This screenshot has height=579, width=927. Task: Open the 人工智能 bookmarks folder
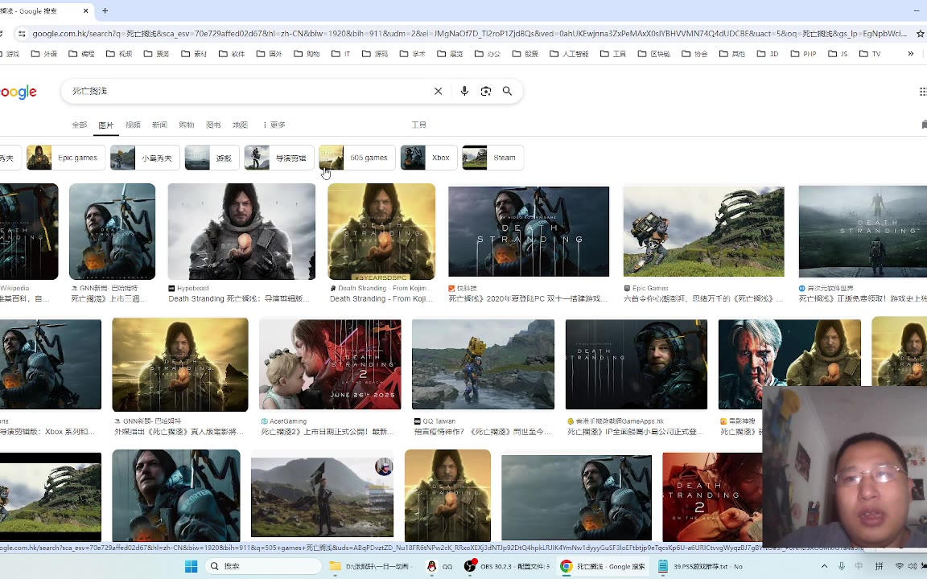point(570,54)
